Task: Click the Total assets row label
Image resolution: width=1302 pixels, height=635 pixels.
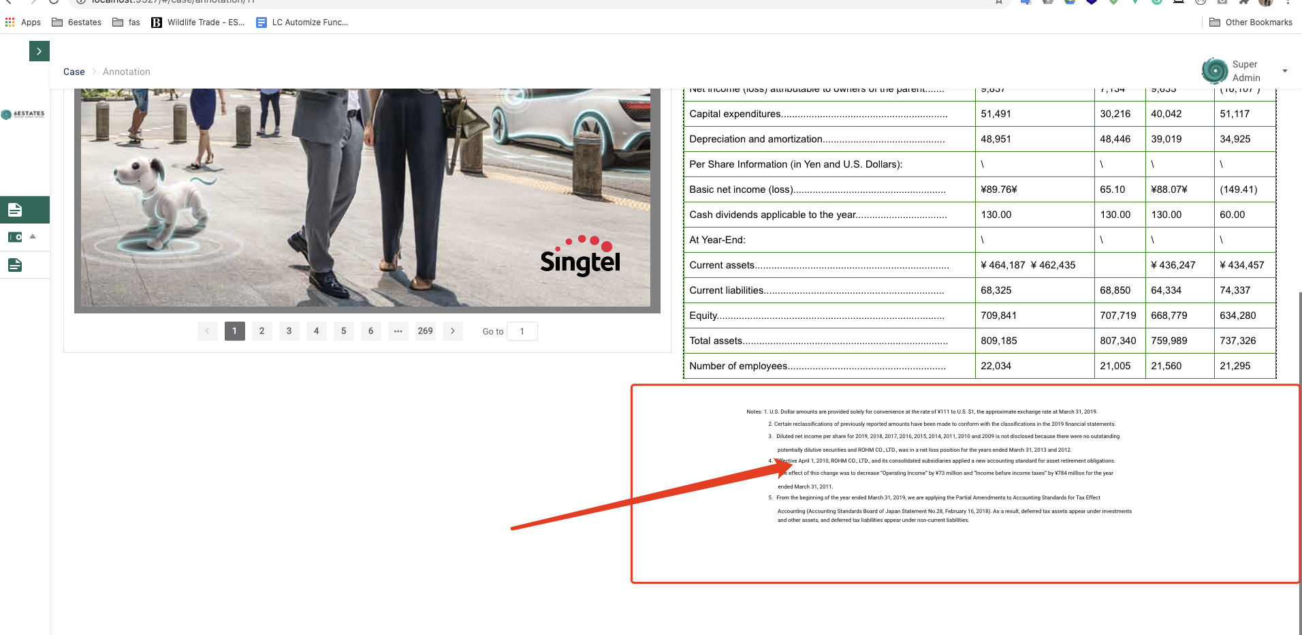Action: coord(819,341)
